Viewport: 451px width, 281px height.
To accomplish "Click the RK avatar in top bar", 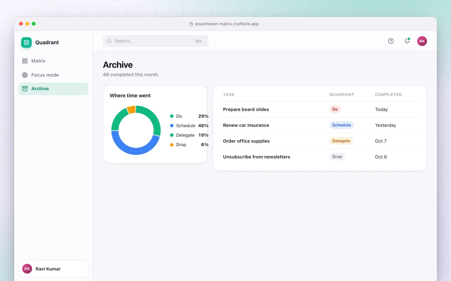I will click(422, 41).
